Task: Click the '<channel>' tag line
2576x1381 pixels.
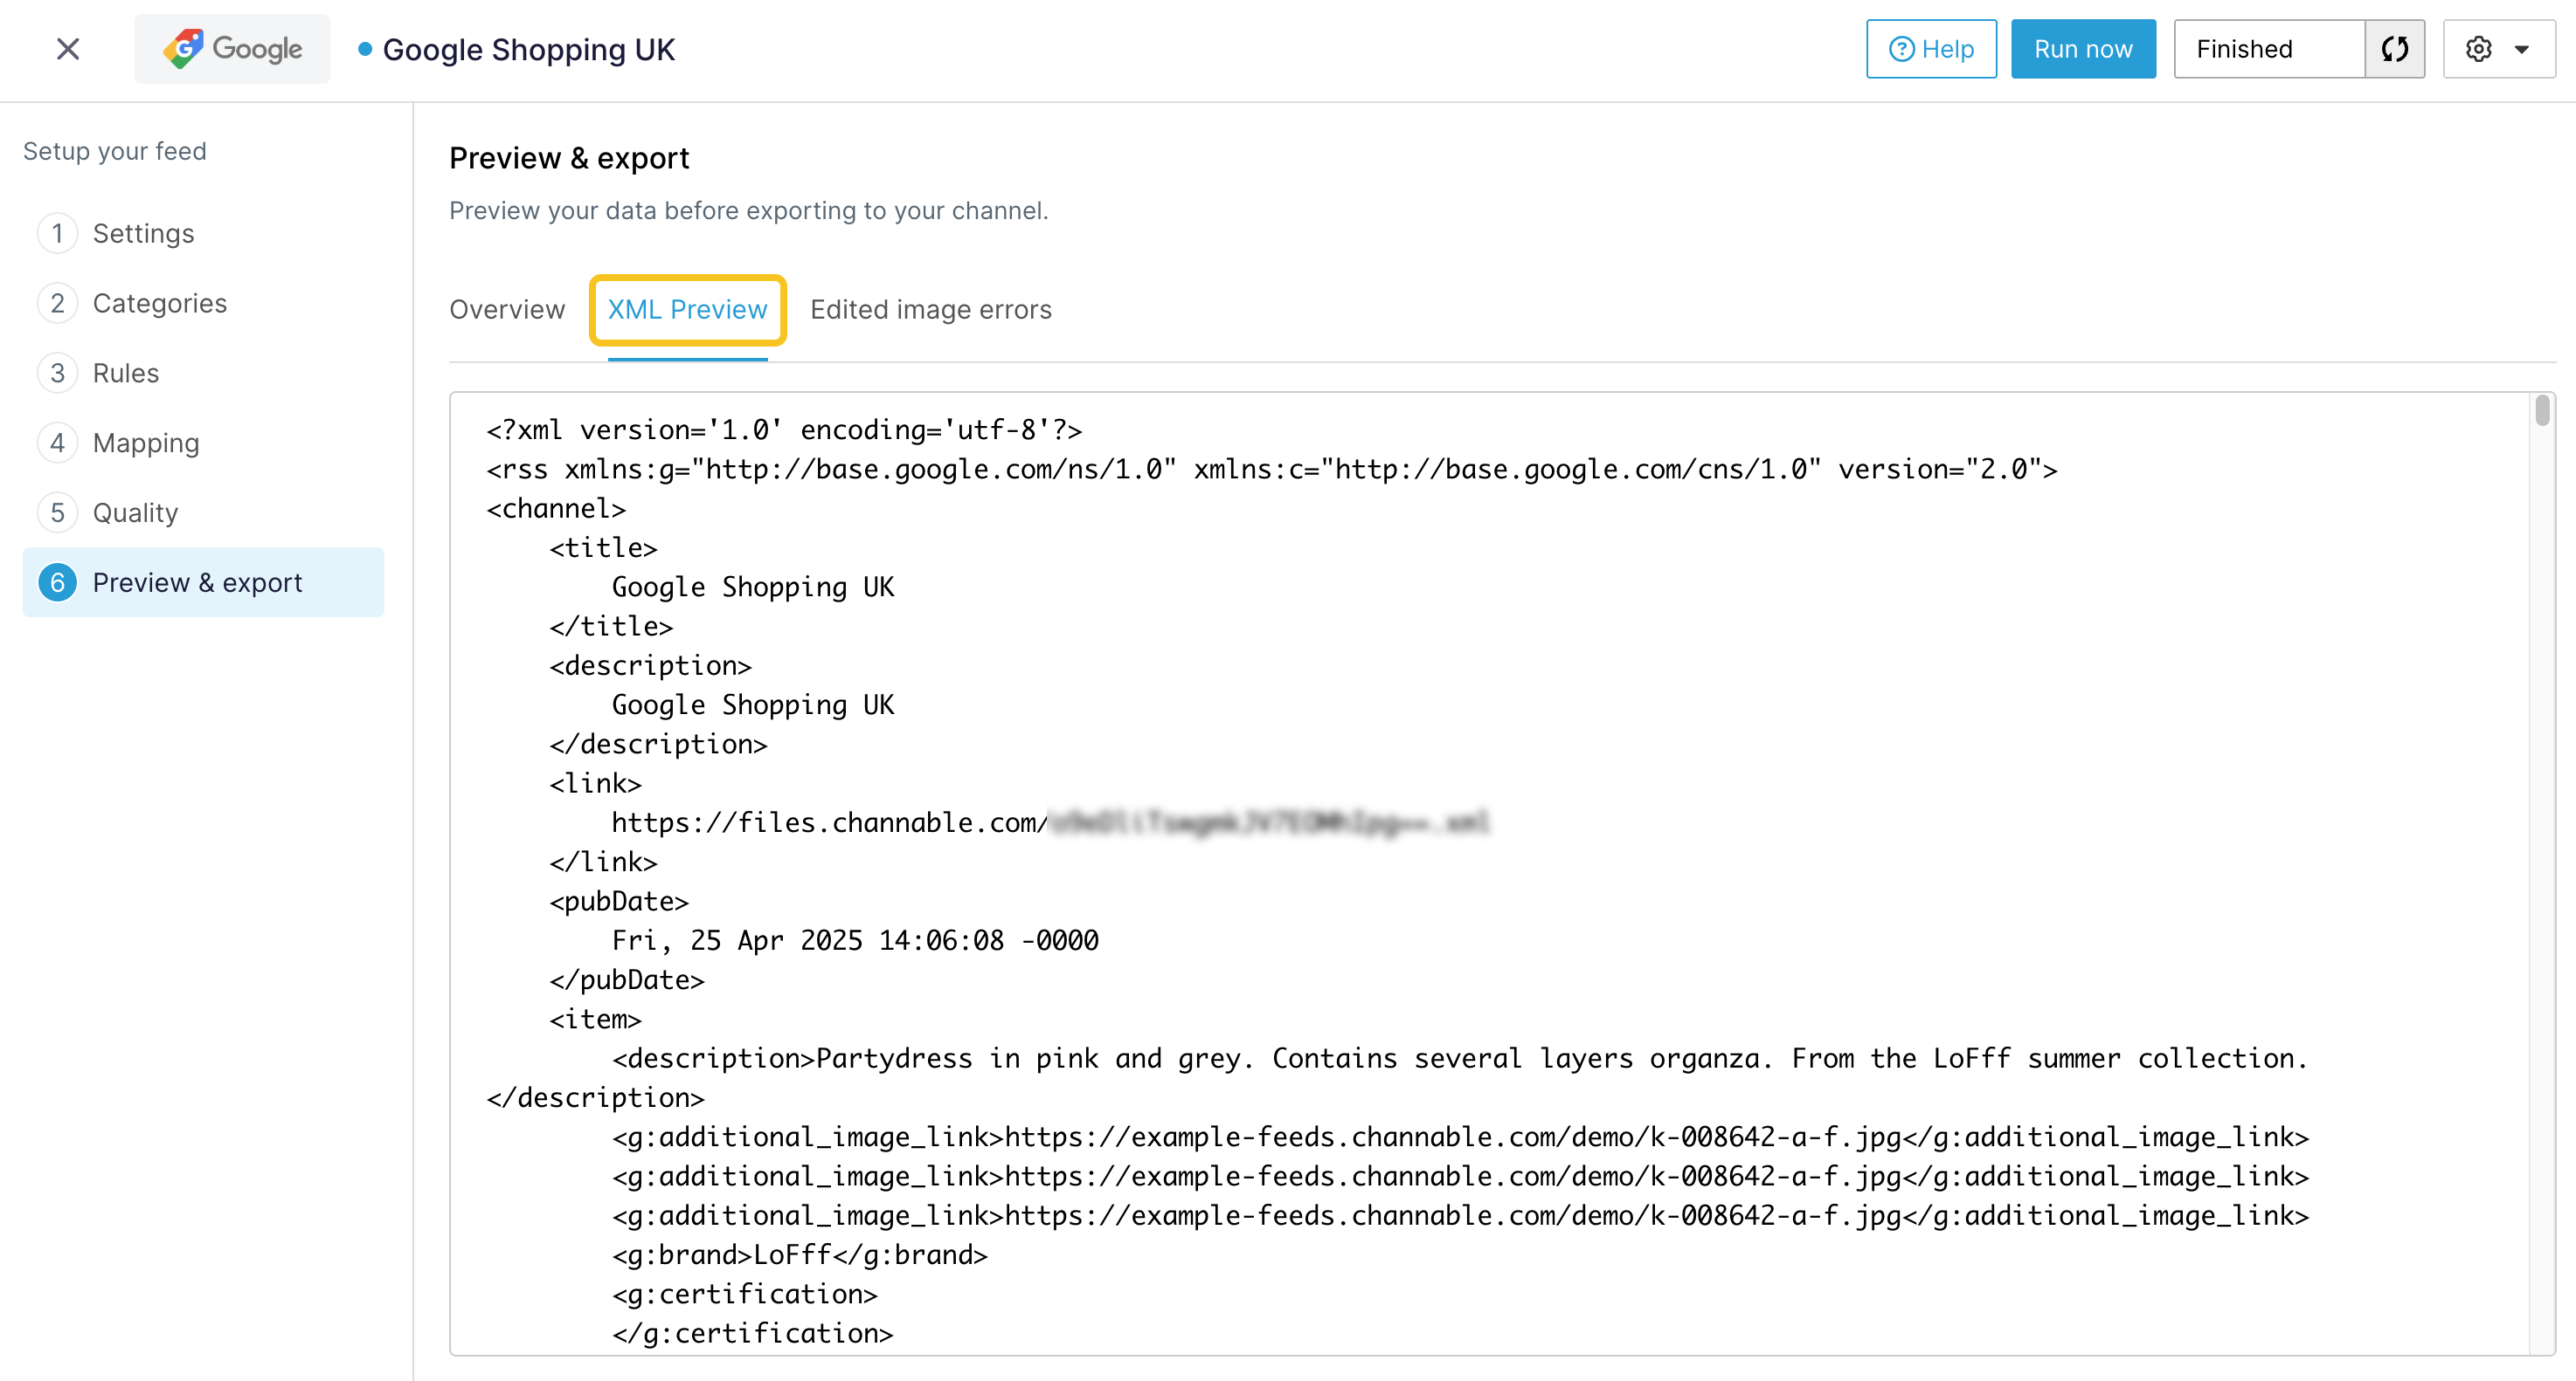Action: pos(556,509)
